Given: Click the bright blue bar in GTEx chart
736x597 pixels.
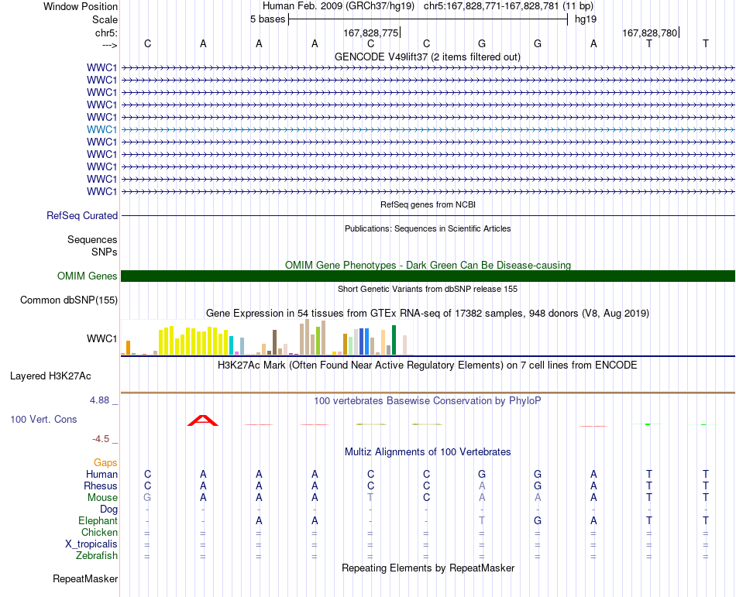Looking at the screenshot, I should [366, 341].
